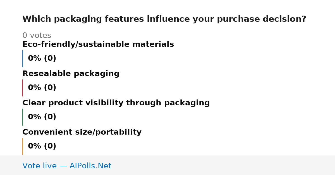Image resolution: width=335 pixels, height=175 pixels.
Task: Click the 0 votes counter
Action: tap(37, 36)
